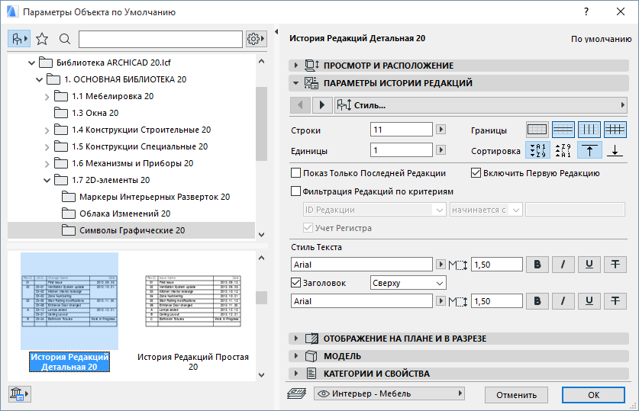
Task: Toggle the Учет Регистра checkbox
Action: pyautogui.click(x=308, y=228)
